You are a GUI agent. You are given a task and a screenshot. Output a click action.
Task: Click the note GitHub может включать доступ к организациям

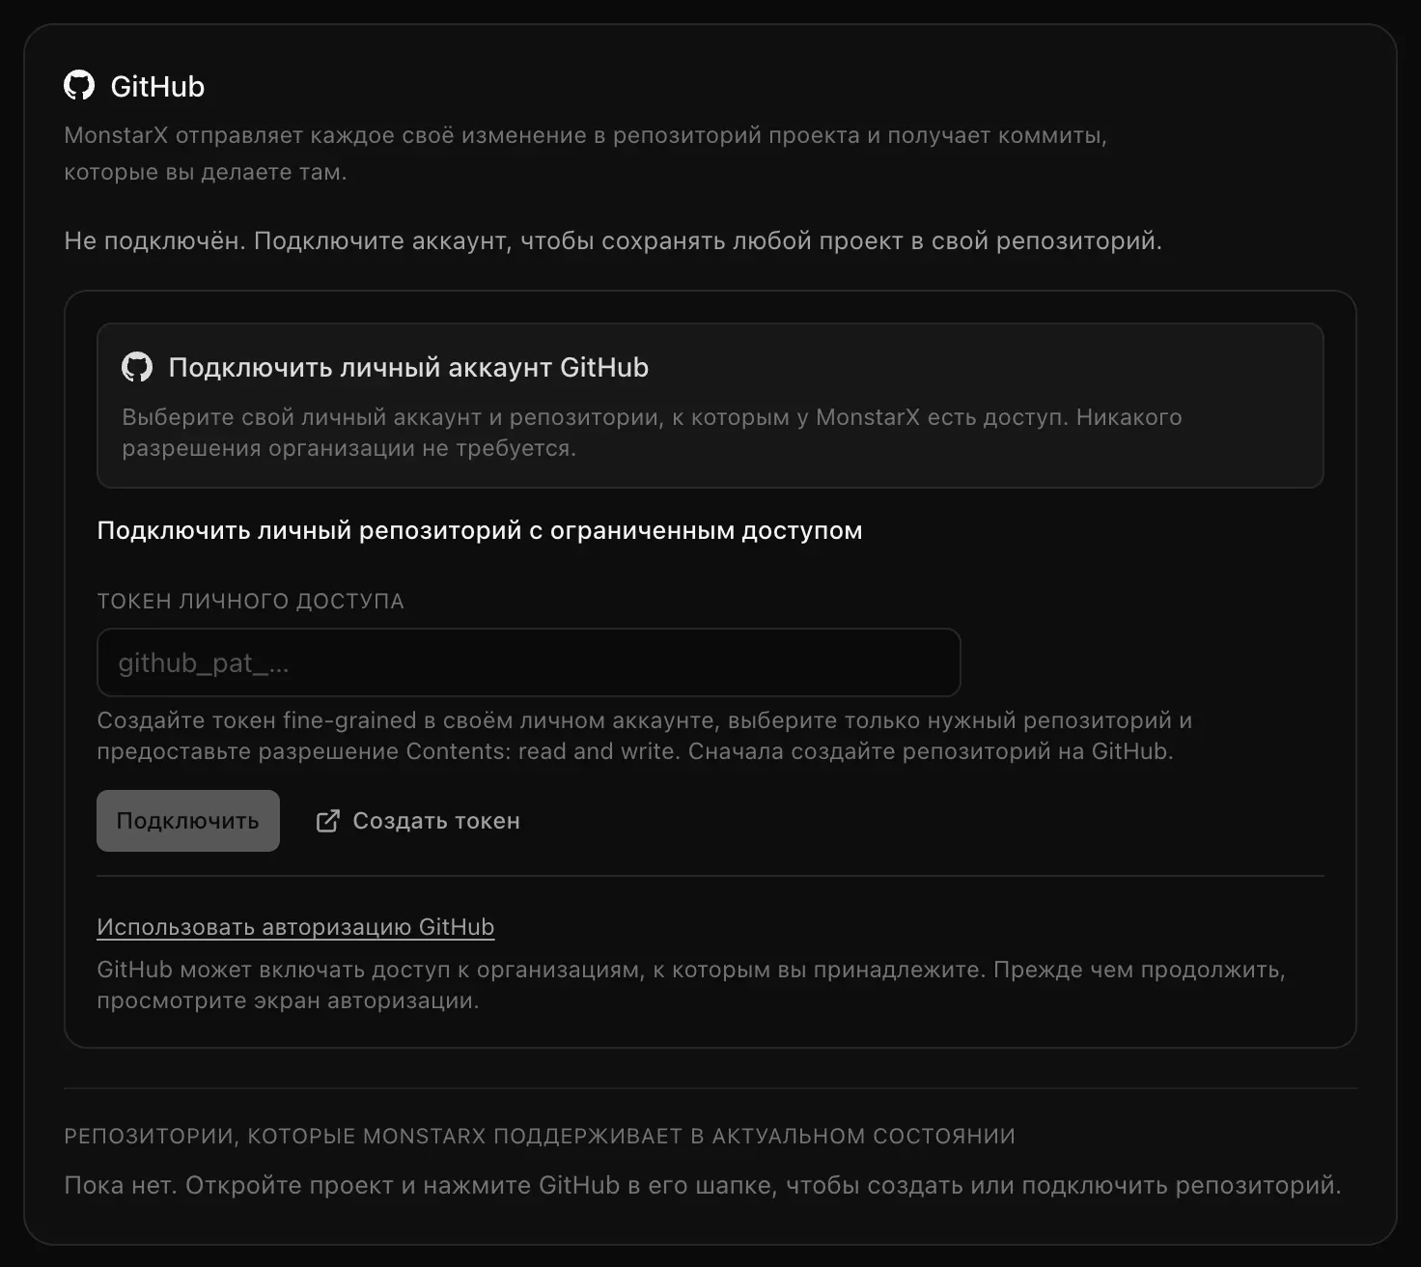[x=691, y=985]
